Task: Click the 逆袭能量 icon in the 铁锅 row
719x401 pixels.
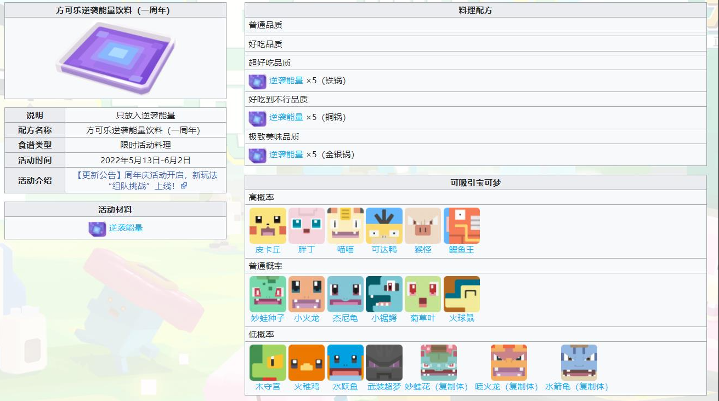Action: point(257,81)
